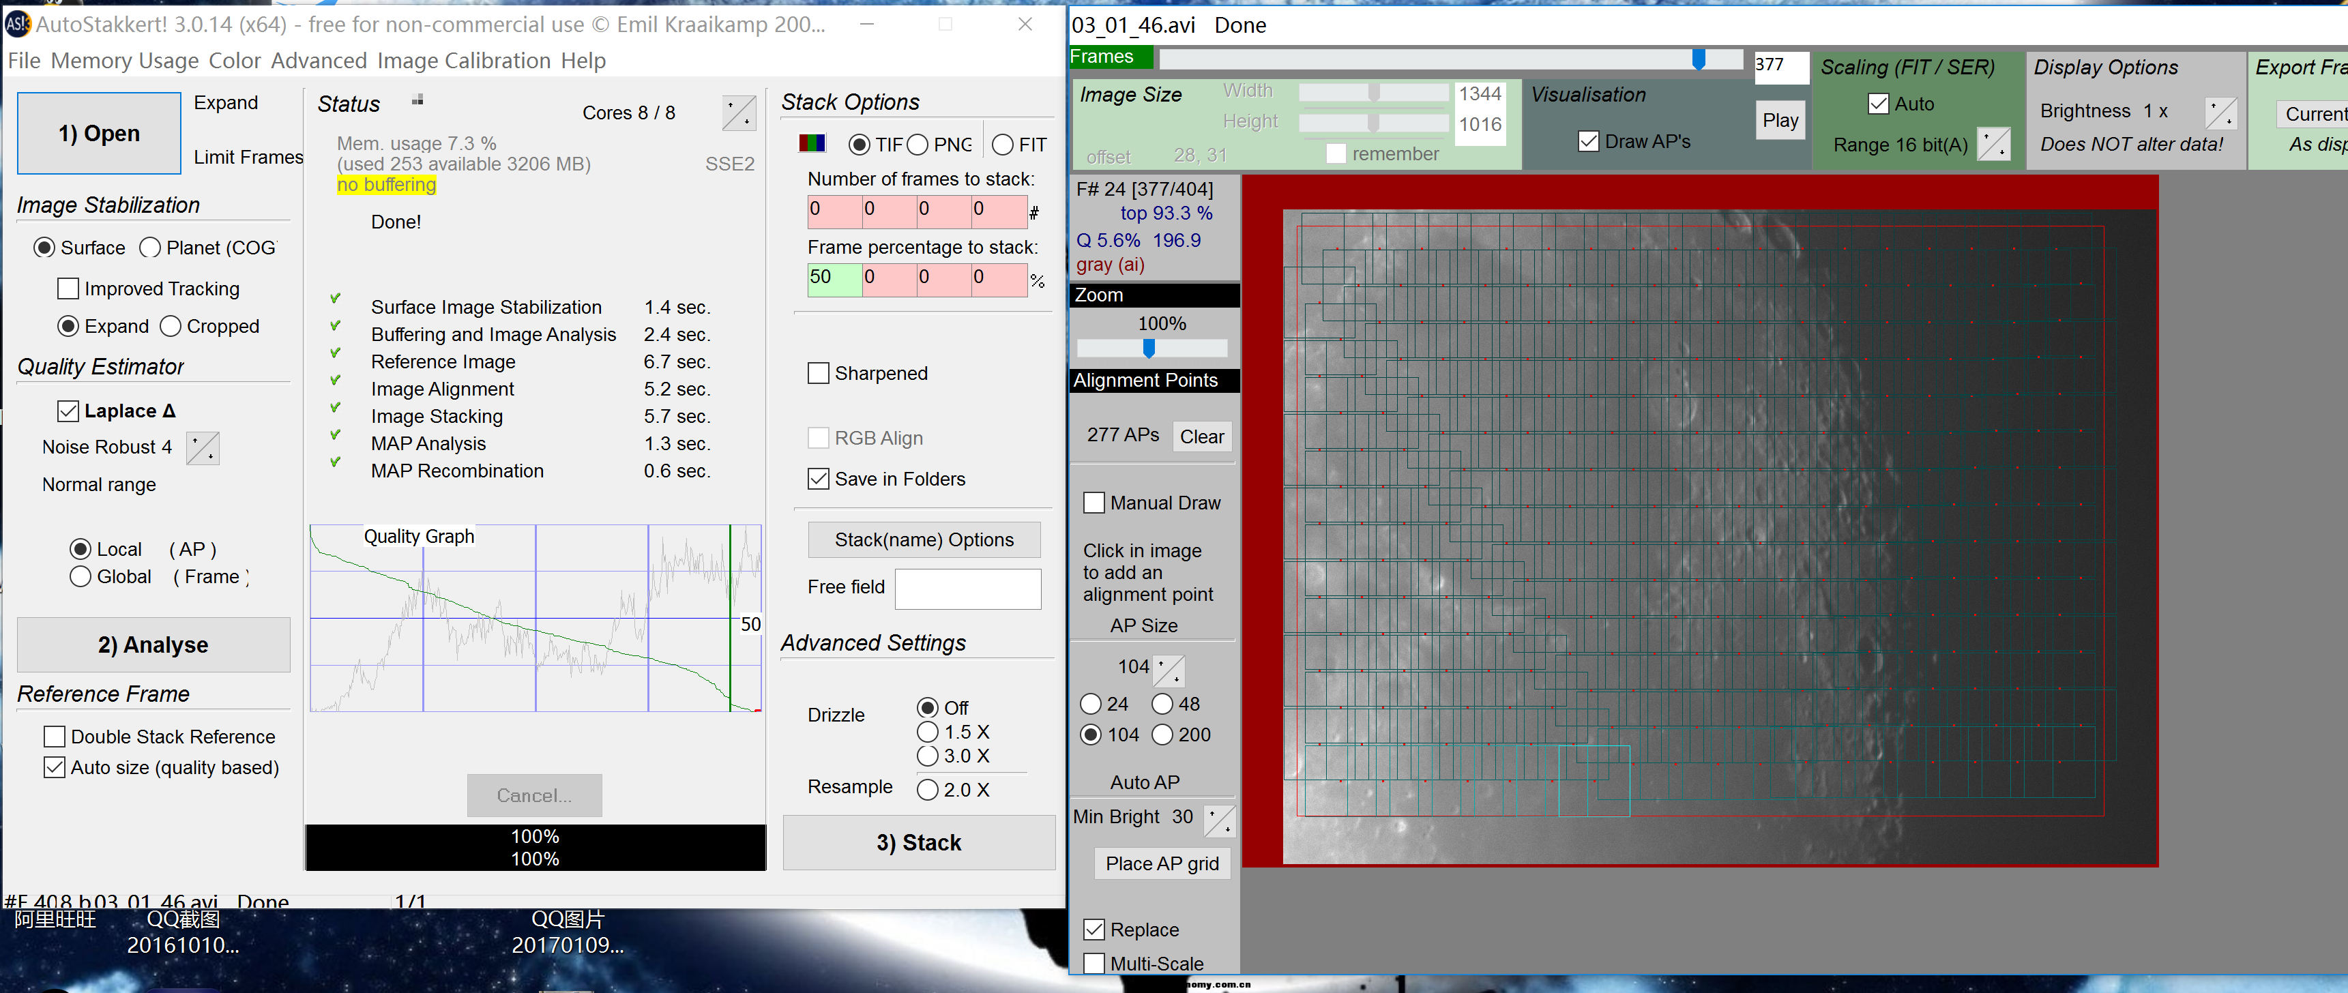Click the Range 16 bit adjust icon
Image resolution: width=2348 pixels, height=993 pixels.
tap(1993, 143)
